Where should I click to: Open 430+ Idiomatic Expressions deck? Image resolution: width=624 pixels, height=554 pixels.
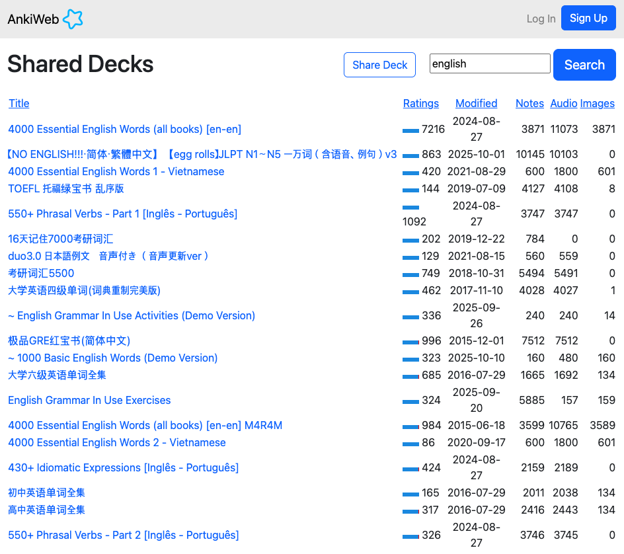point(123,467)
